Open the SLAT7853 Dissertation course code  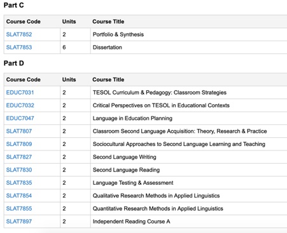pyautogui.click(x=19, y=48)
